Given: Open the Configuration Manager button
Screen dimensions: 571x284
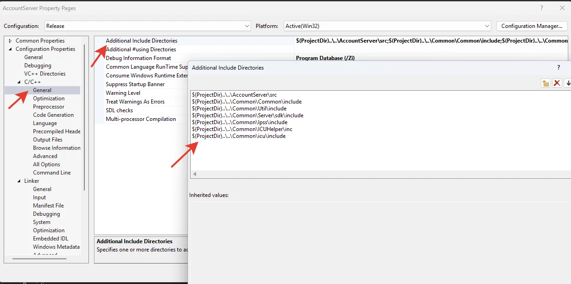Looking at the screenshot, I should [532, 26].
